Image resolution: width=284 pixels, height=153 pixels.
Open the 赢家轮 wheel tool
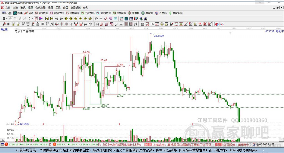point(147,13)
